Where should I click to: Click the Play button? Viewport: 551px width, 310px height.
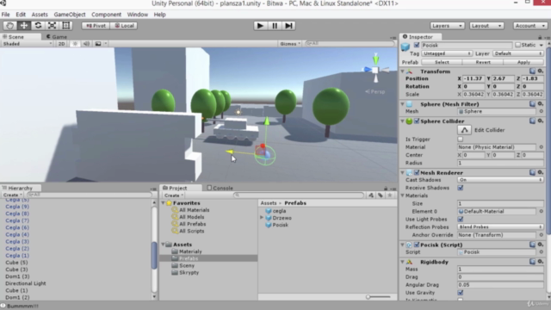pos(260,26)
